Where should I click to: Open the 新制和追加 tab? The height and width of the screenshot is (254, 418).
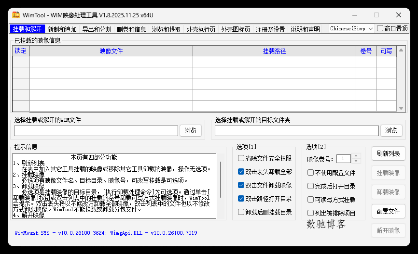pyautogui.click(x=62, y=29)
